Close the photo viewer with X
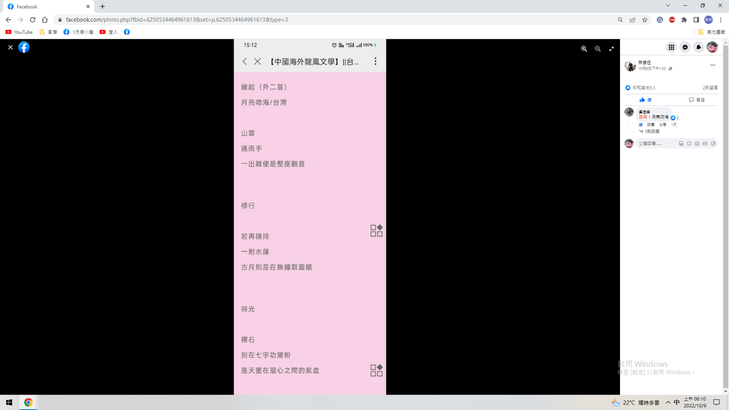The height and width of the screenshot is (410, 729). (10, 47)
